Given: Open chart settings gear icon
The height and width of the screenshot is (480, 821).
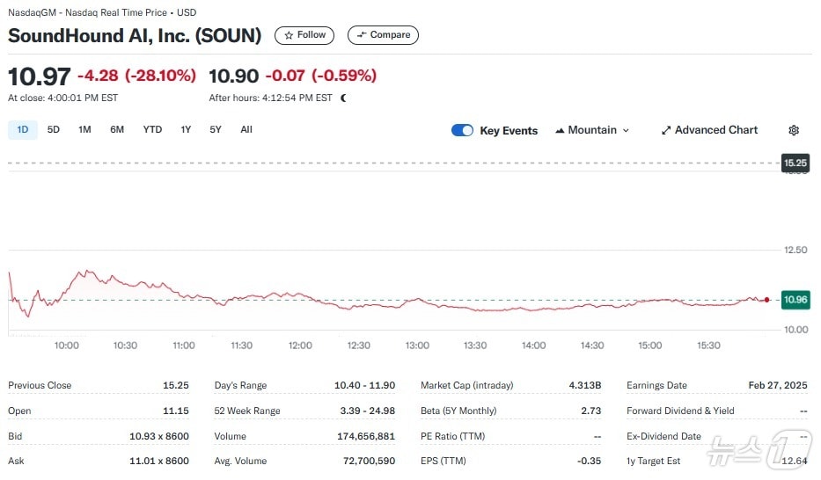Looking at the screenshot, I should [x=794, y=130].
